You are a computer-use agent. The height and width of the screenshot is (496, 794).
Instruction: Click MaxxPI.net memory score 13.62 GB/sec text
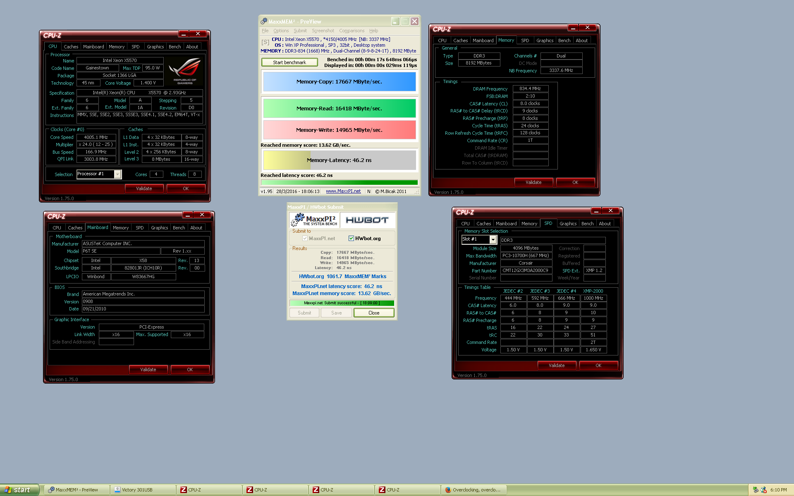[x=342, y=293]
